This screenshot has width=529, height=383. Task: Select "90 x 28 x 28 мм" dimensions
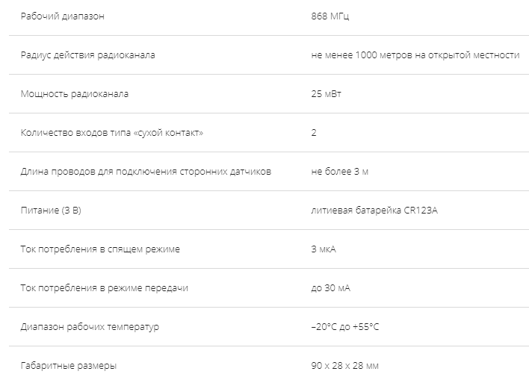point(344,366)
